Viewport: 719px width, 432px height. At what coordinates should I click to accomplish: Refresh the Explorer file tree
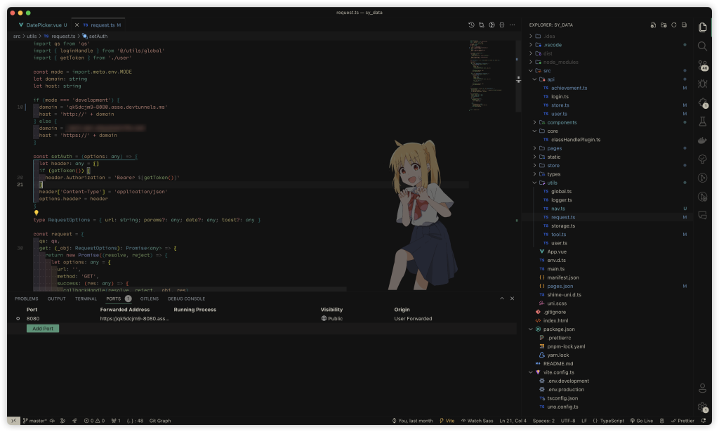pos(674,25)
